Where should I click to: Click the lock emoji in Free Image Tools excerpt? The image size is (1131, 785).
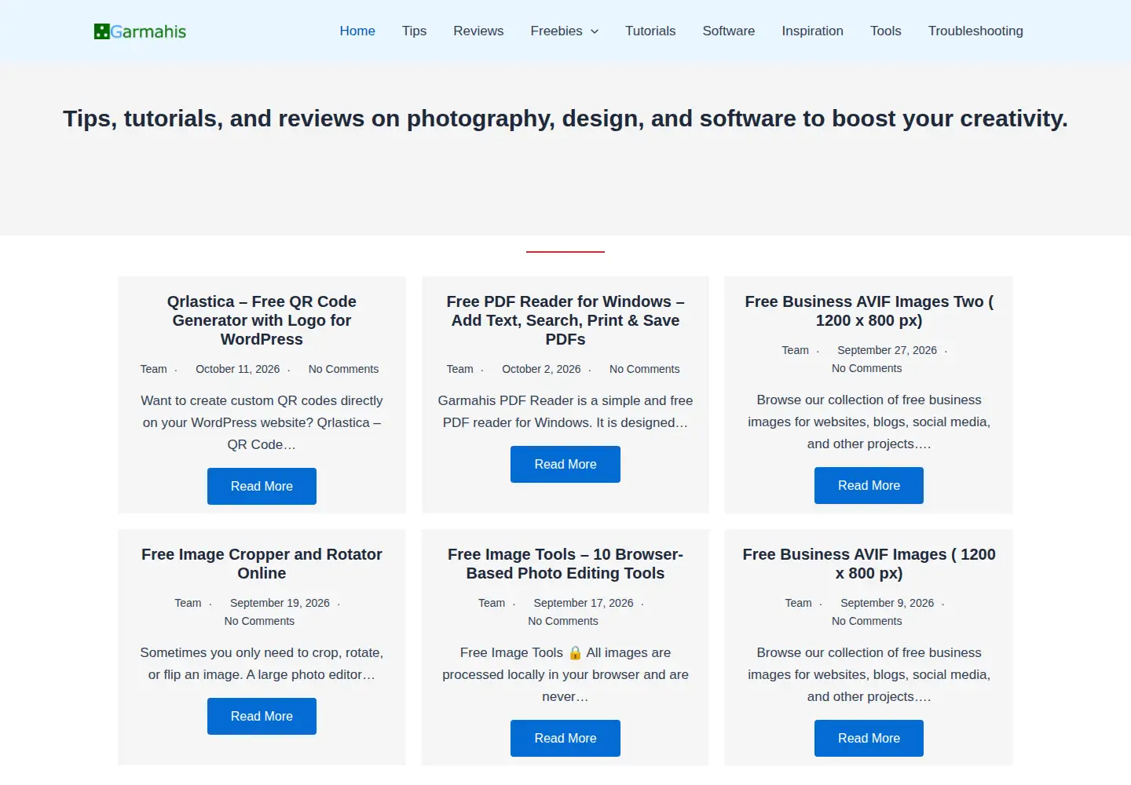575,652
